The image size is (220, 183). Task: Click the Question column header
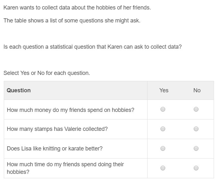19,90
